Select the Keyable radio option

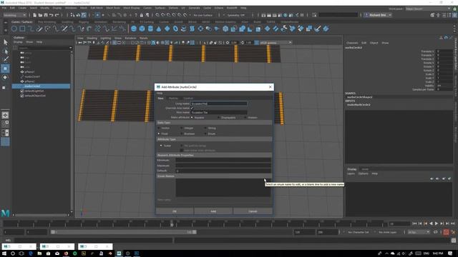pos(192,117)
